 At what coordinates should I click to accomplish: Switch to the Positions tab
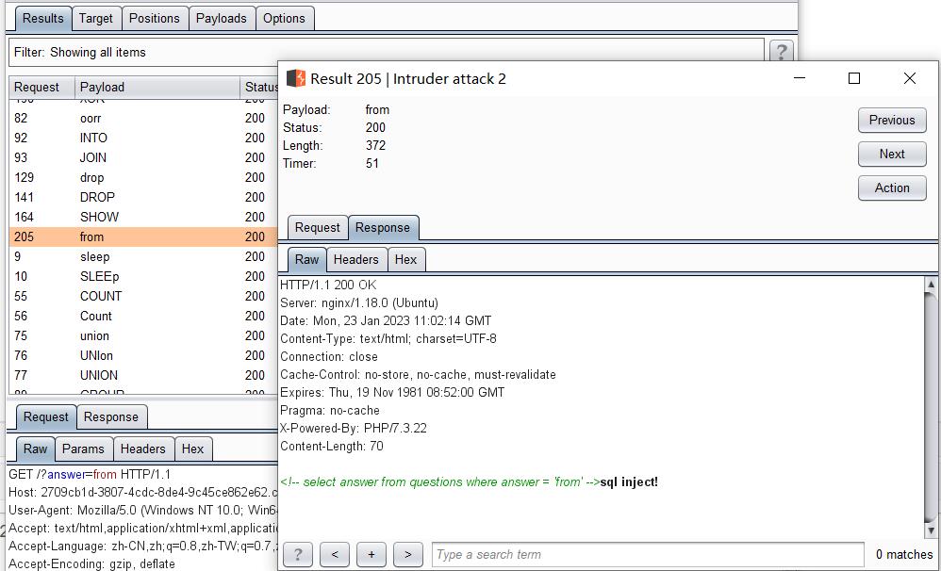point(154,18)
